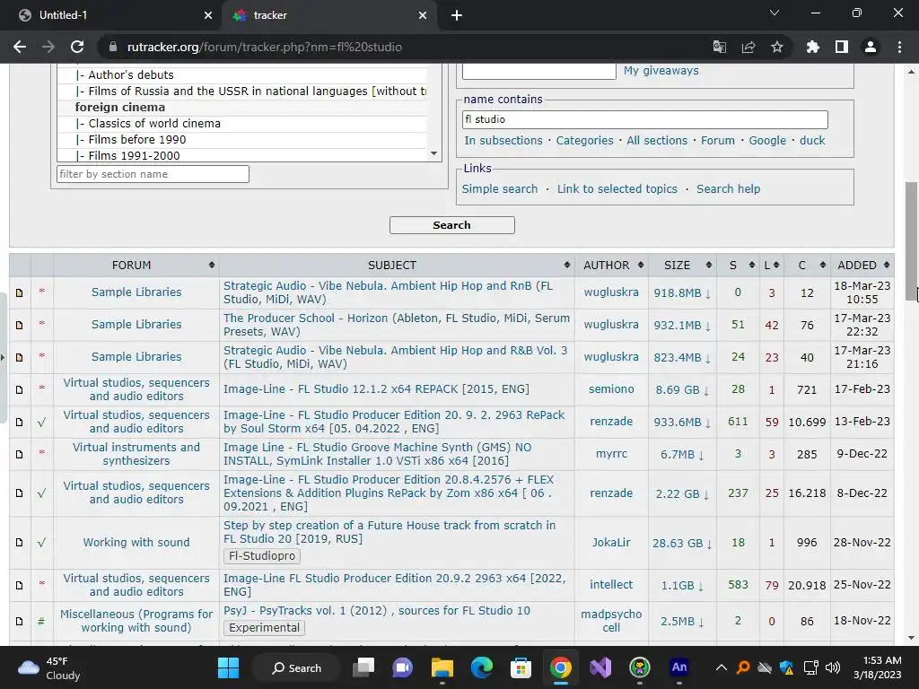Open Windows Start menu
This screenshot has width=919, height=689.
click(228, 667)
